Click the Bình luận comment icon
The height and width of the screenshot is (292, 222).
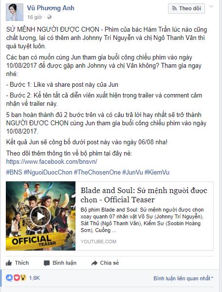[x=47, y=263]
